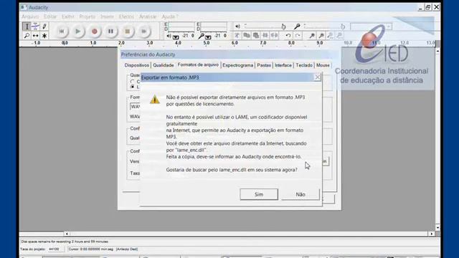Open the input source combo box
Image resolution: width=459 pixels, height=258 pixels.
[371, 27]
